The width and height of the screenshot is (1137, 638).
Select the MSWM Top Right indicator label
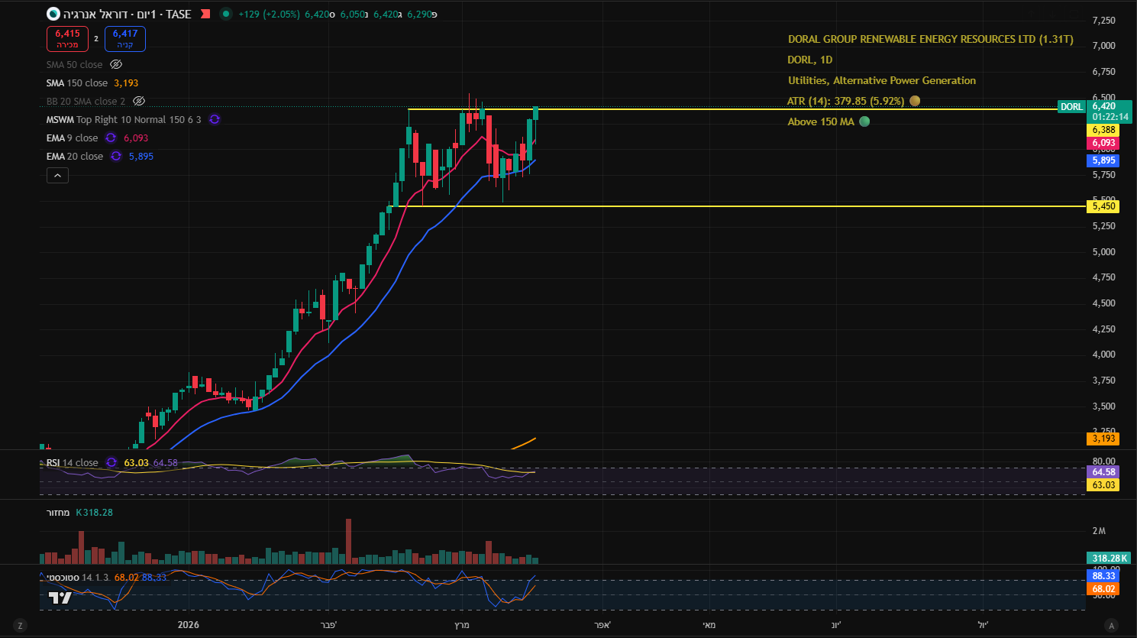point(124,119)
